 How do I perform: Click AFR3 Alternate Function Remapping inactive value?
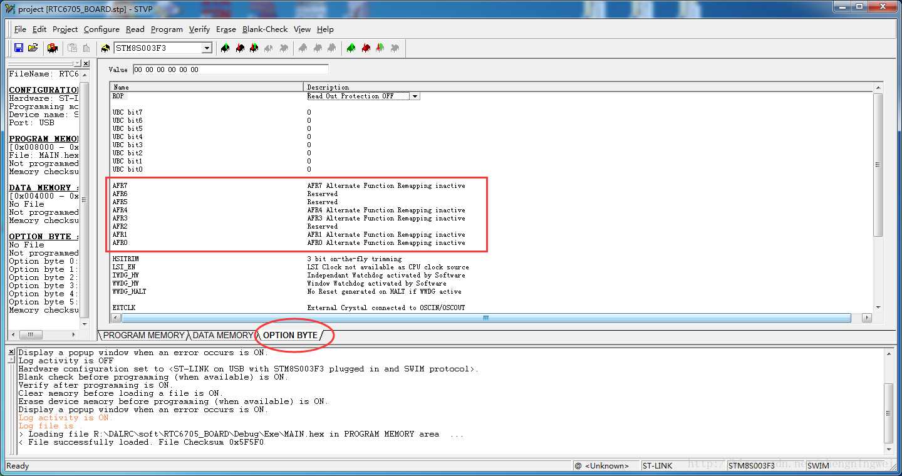[x=386, y=218]
